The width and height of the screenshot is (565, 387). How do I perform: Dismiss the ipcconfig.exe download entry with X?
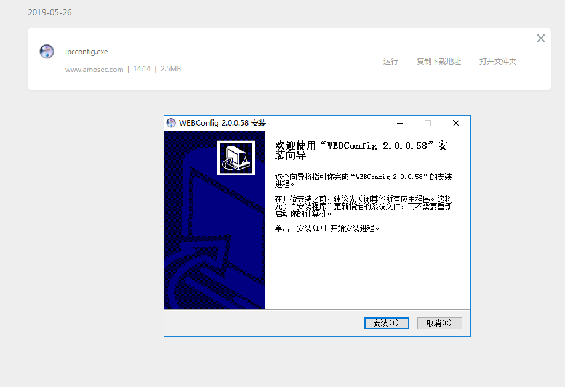click(541, 38)
